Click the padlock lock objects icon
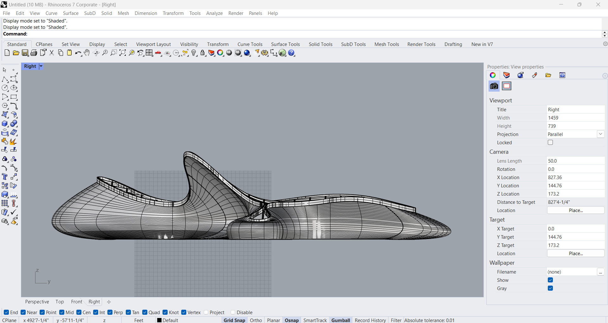 203,53
